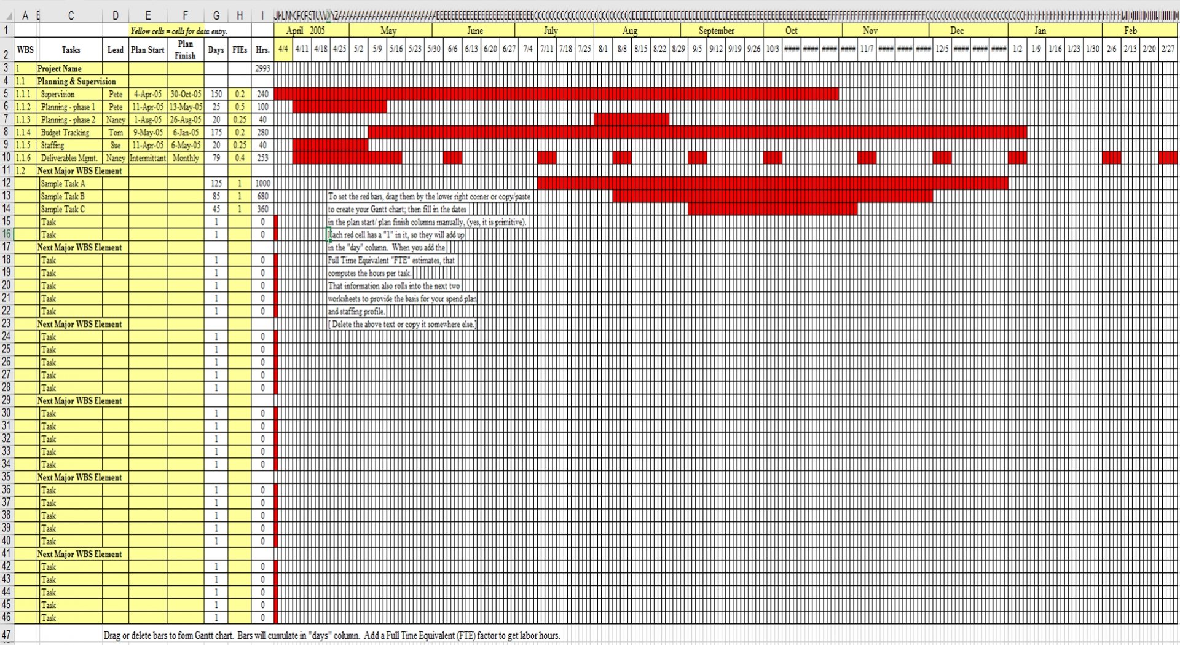Select plan finish '30-Oct-05' cell
The height and width of the screenshot is (645, 1180).
pos(185,94)
